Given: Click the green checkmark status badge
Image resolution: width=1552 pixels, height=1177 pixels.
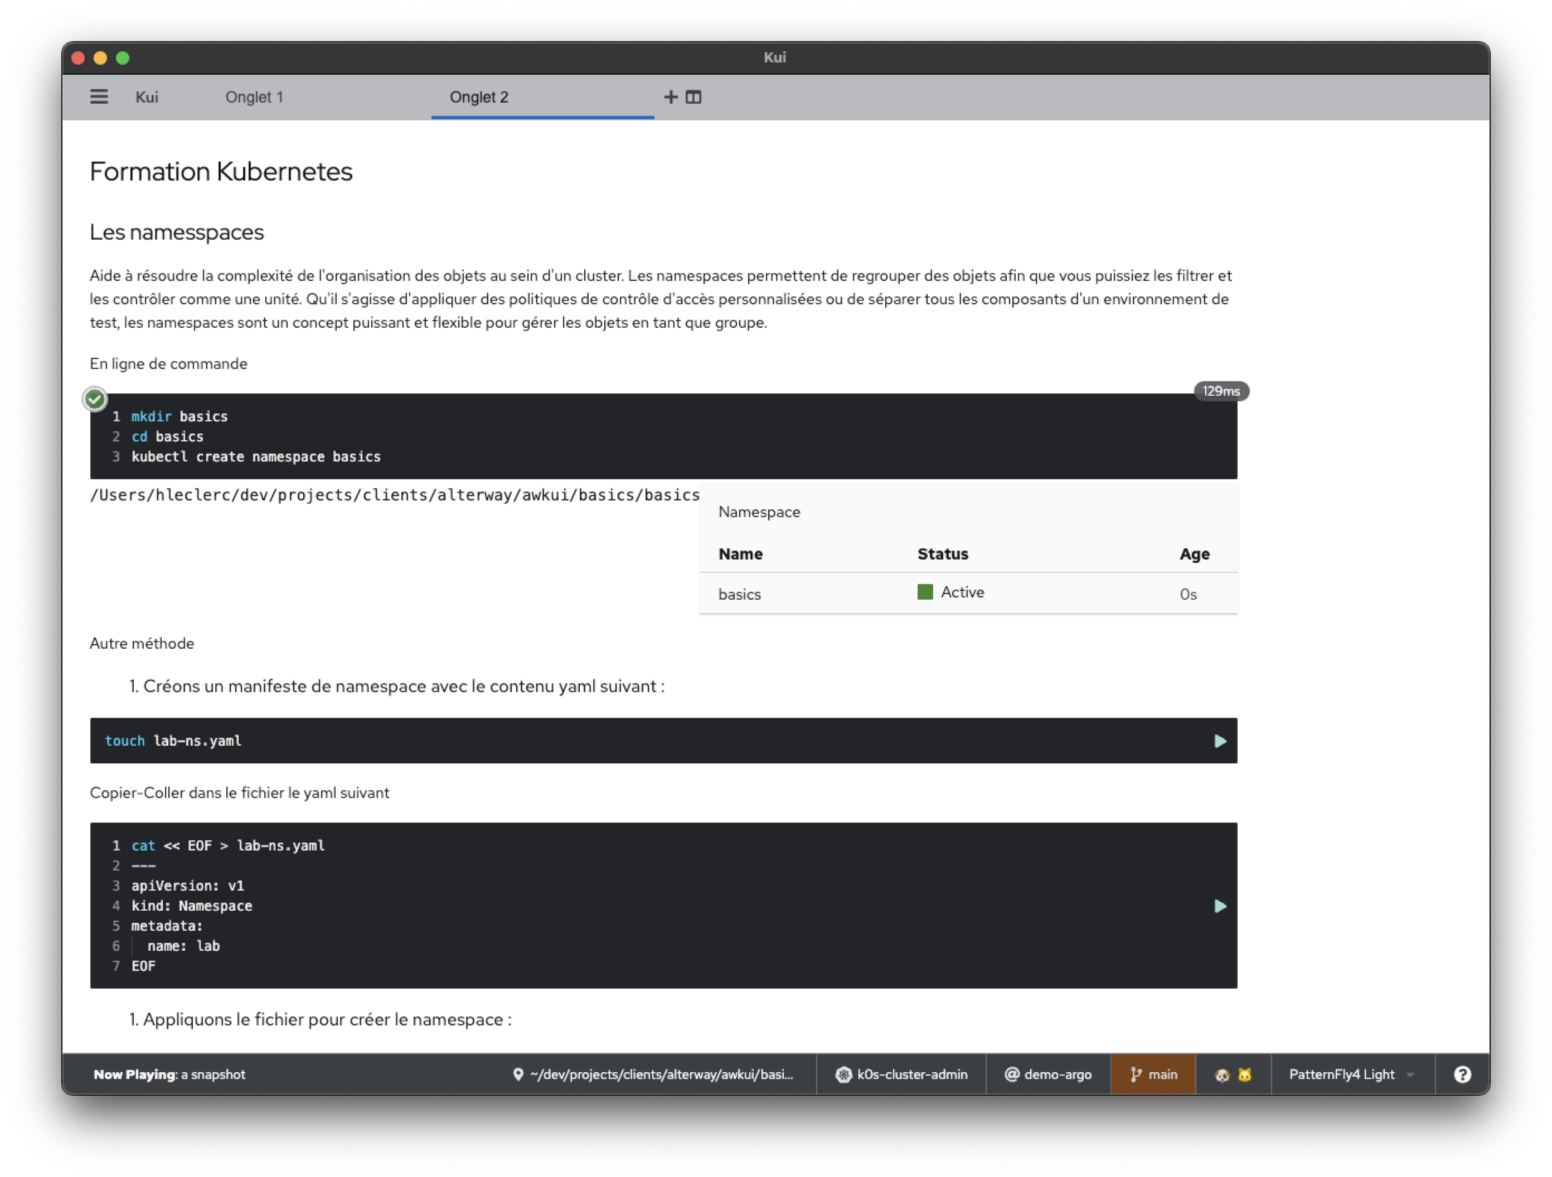Looking at the screenshot, I should click(x=95, y=399).
